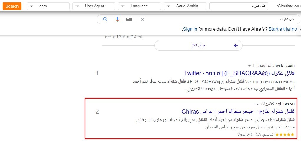The width and height of the screenshot is (301, 142).
Task: Expand the arrow next to twitter.com breadcrumb
Action: point(249,66)
